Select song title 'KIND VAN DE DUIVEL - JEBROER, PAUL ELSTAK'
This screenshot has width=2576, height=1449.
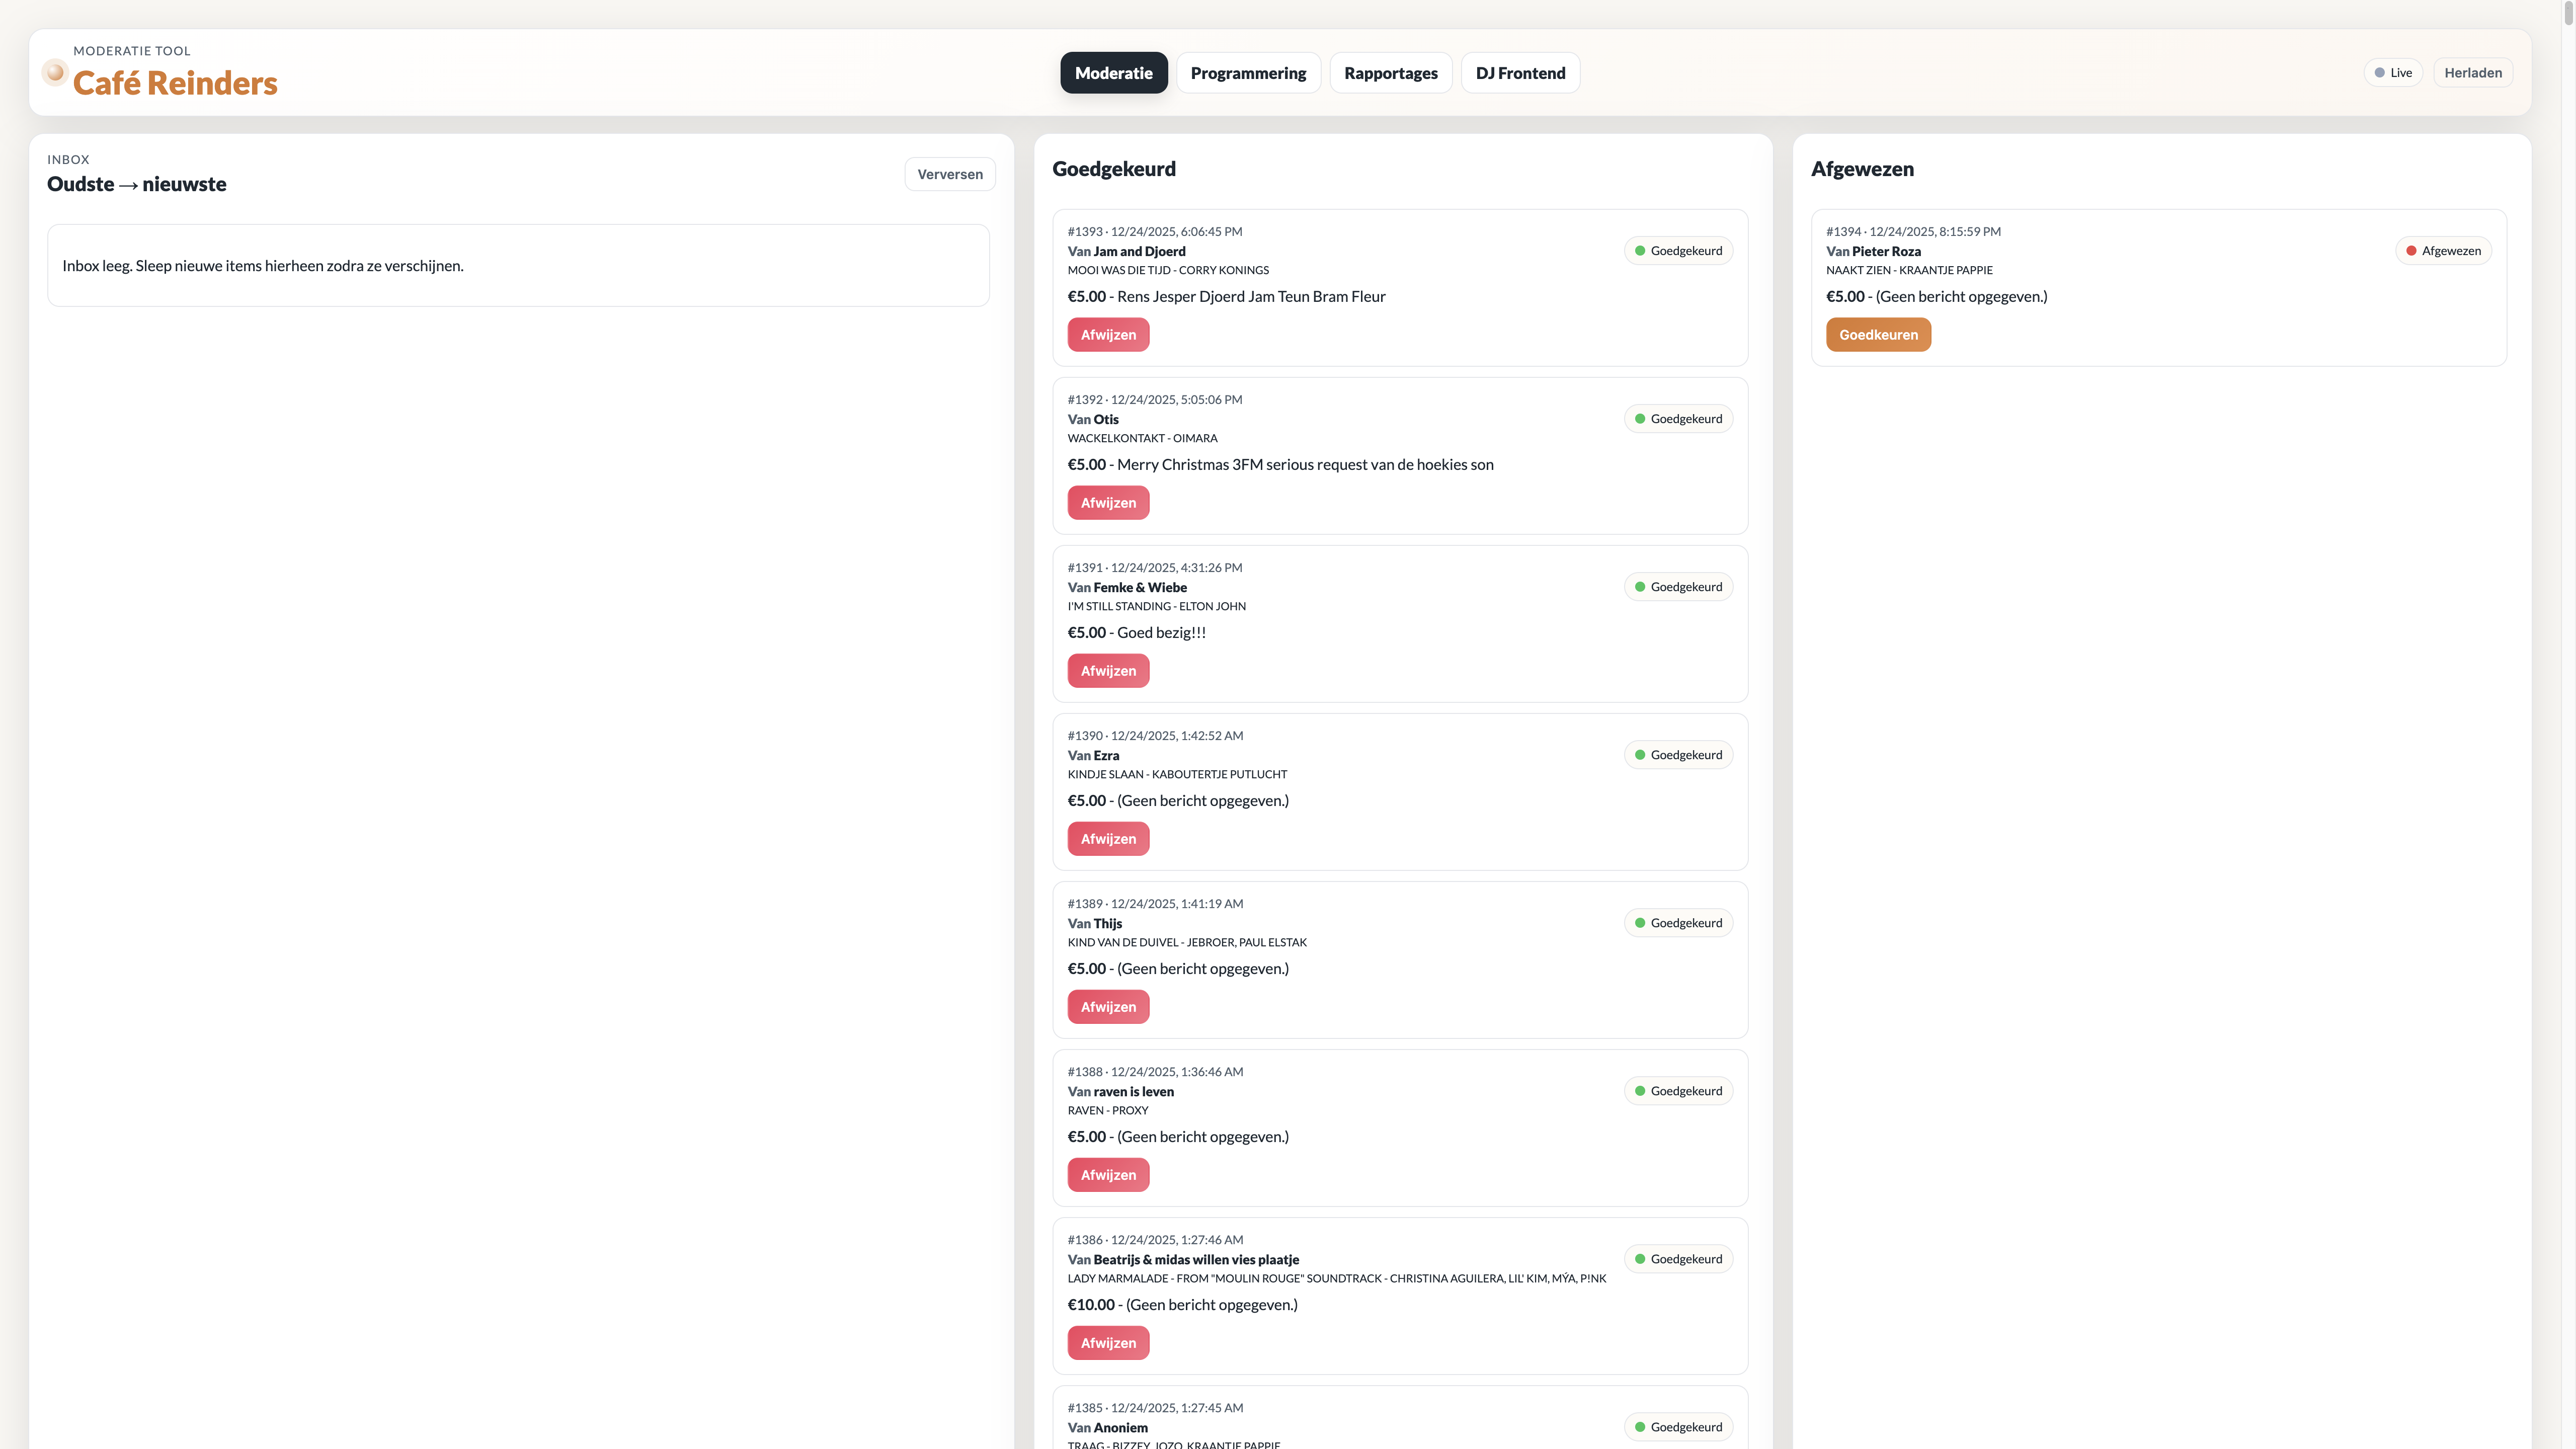point(1187,942)
